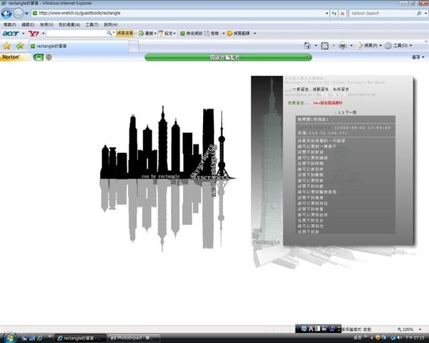
Task: Open the 編輯(E) menu
Action: click(28, 24)
